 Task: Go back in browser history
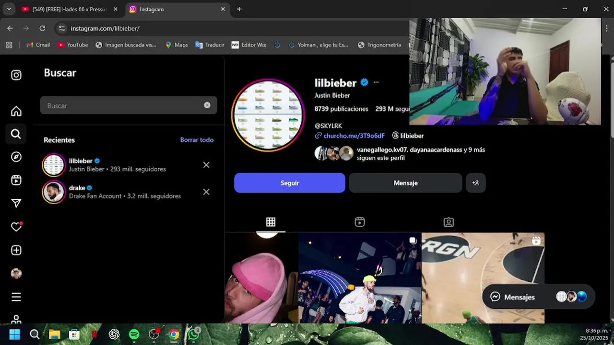[10, 28]
